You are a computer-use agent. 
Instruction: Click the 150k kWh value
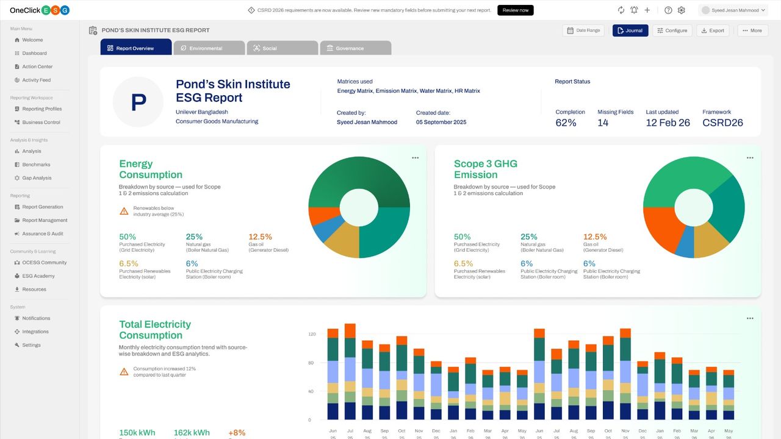pyautogui.click(x=137, y=433)
